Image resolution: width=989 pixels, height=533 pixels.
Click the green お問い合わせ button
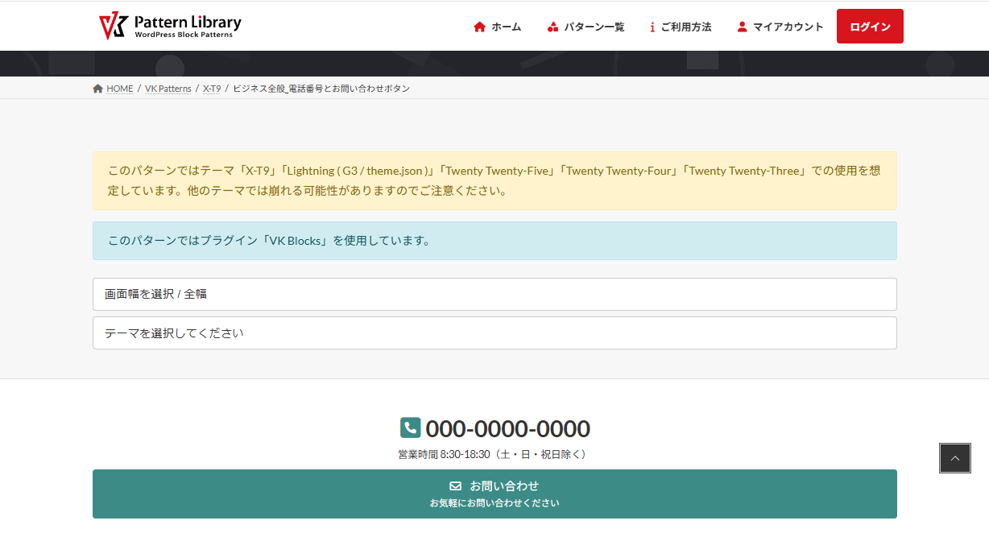tap(494, 494)
